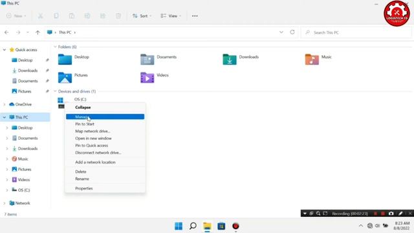Viewport: 414px width, 233px height.
Task: Open Microsoft Store from taskbar
Action: 221,226
